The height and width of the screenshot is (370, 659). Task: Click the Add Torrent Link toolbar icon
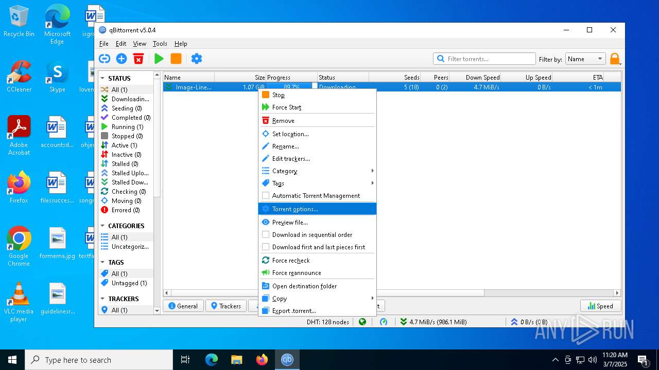105,59
